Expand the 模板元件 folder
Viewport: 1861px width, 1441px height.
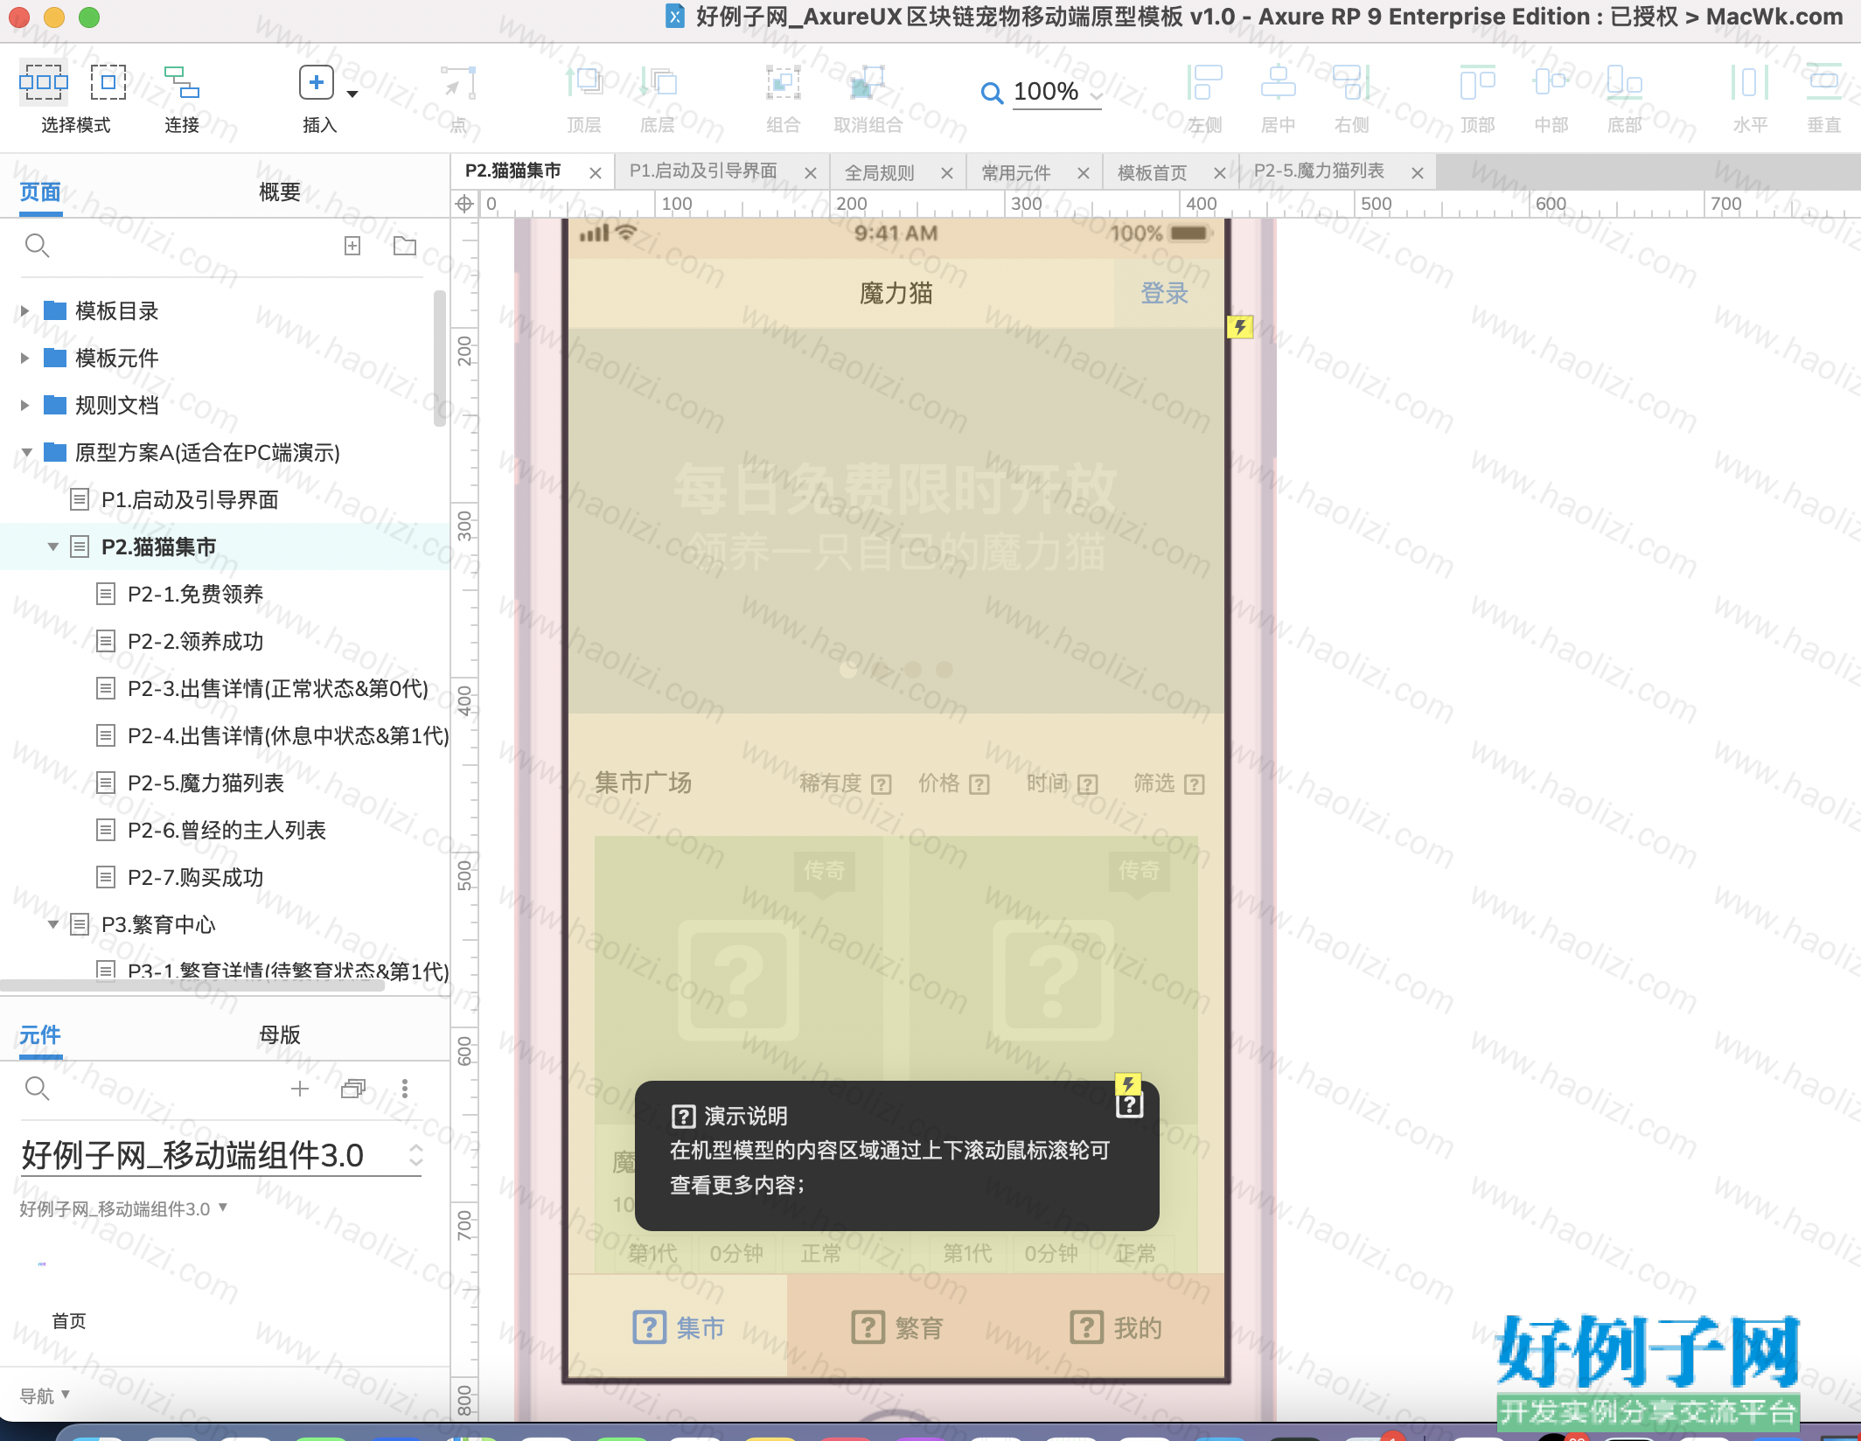[x=24, y=358]
